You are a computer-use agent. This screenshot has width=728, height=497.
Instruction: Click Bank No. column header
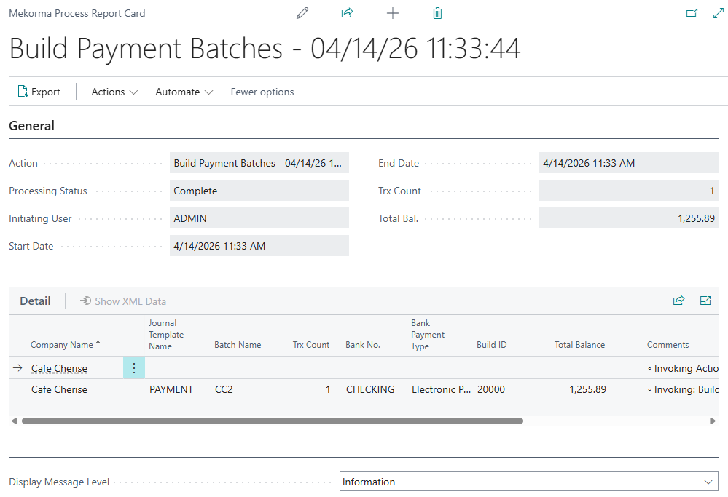(x=363, y=344)
